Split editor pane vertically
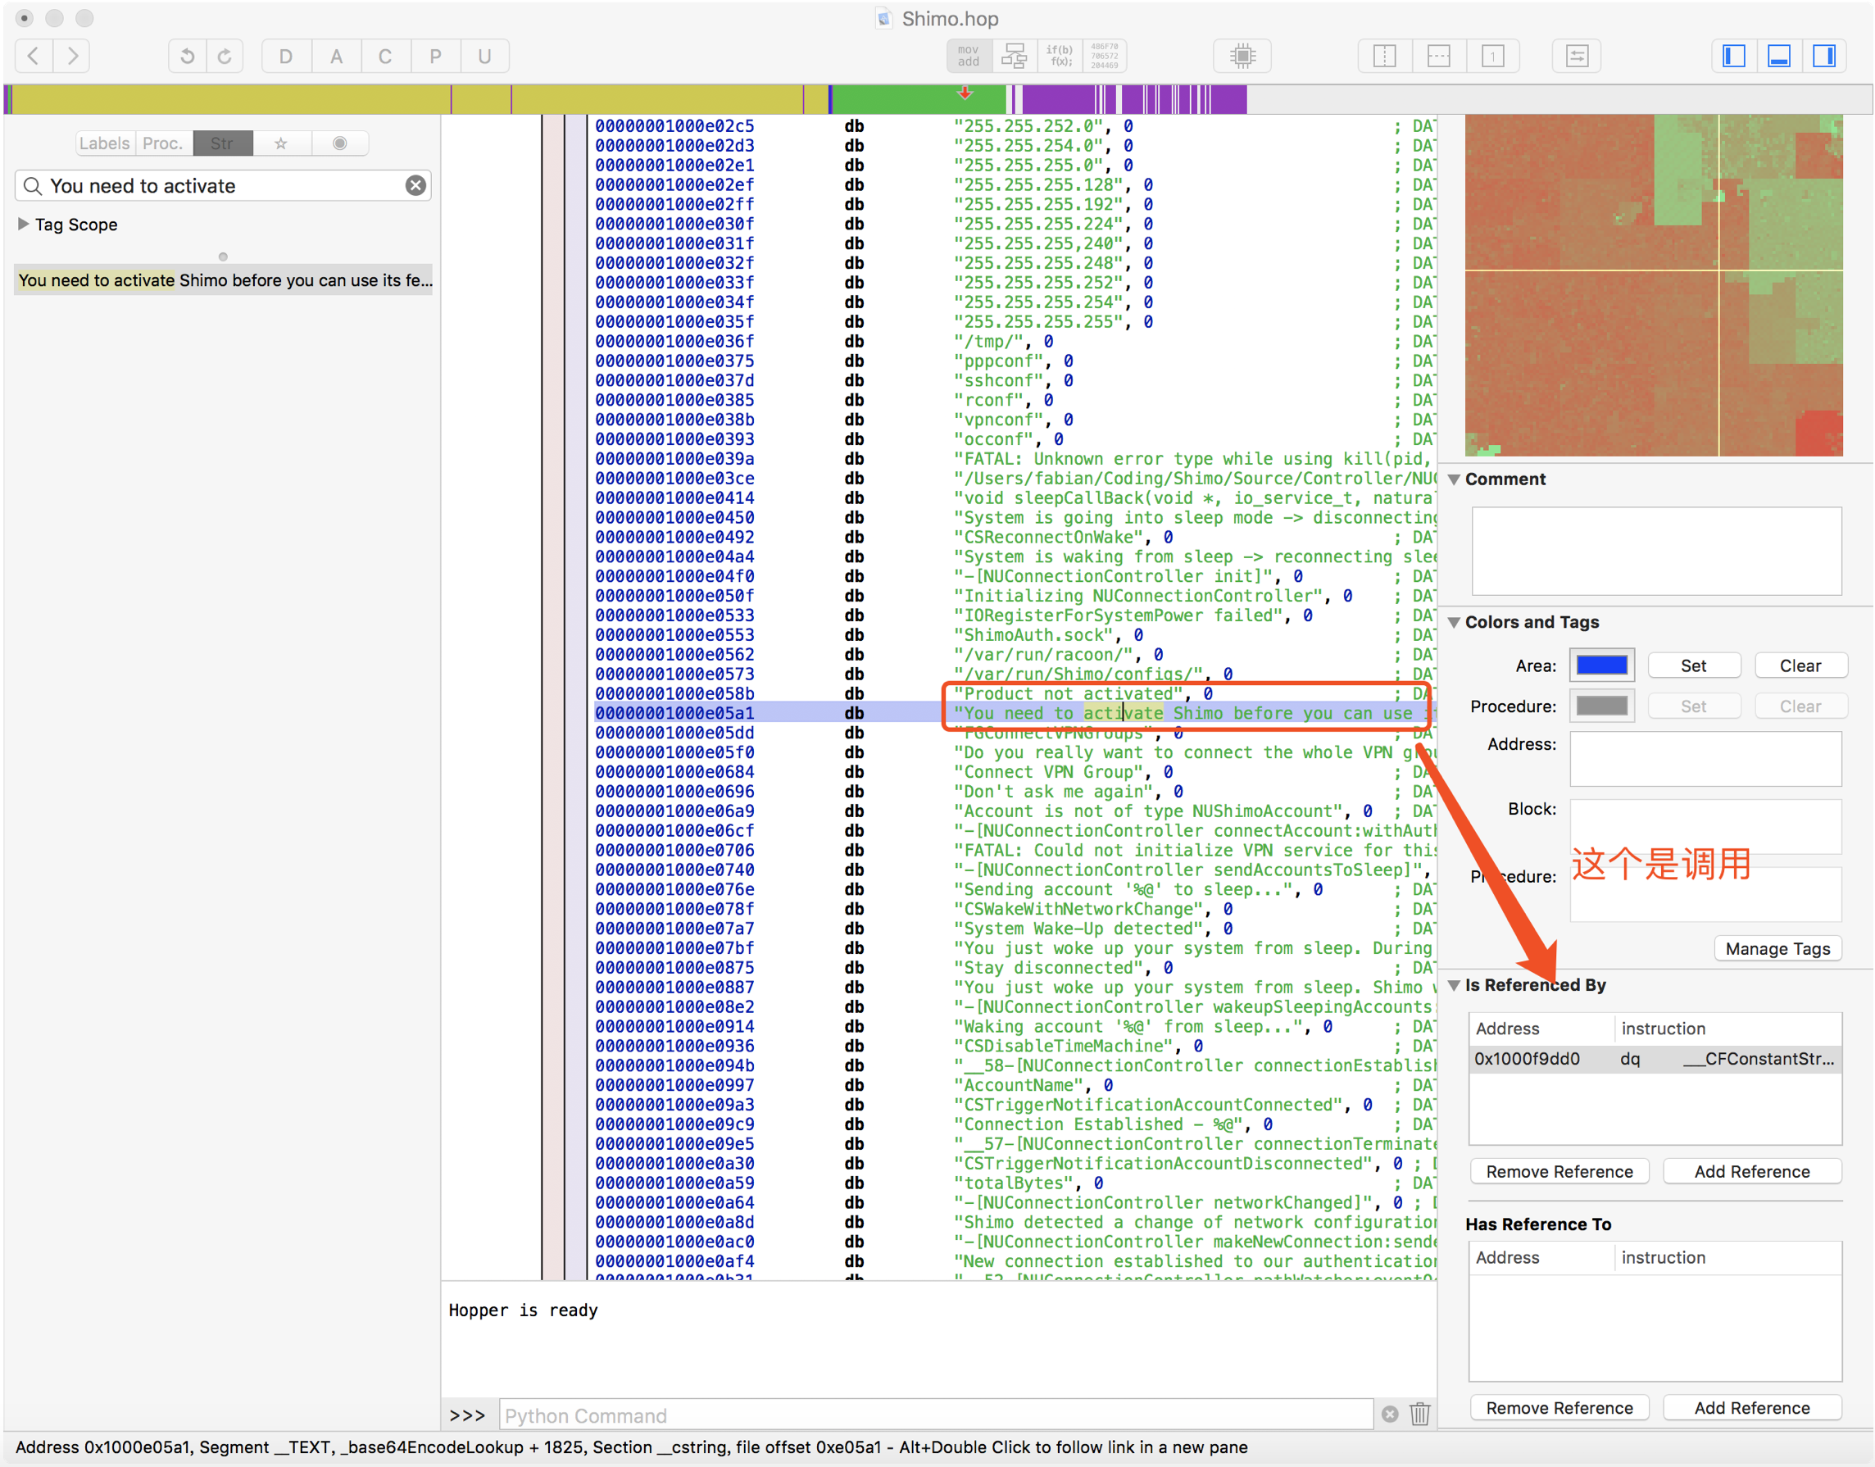Screen dimensions: 1875x1467 pos(1385,57)
